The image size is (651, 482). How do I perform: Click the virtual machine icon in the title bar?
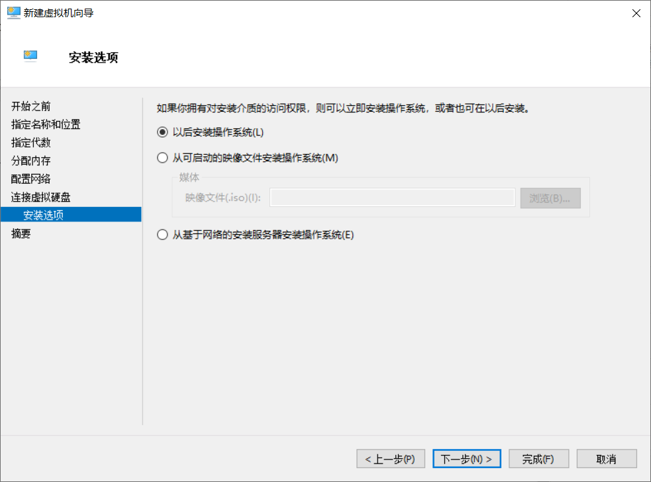pos(13,13)
